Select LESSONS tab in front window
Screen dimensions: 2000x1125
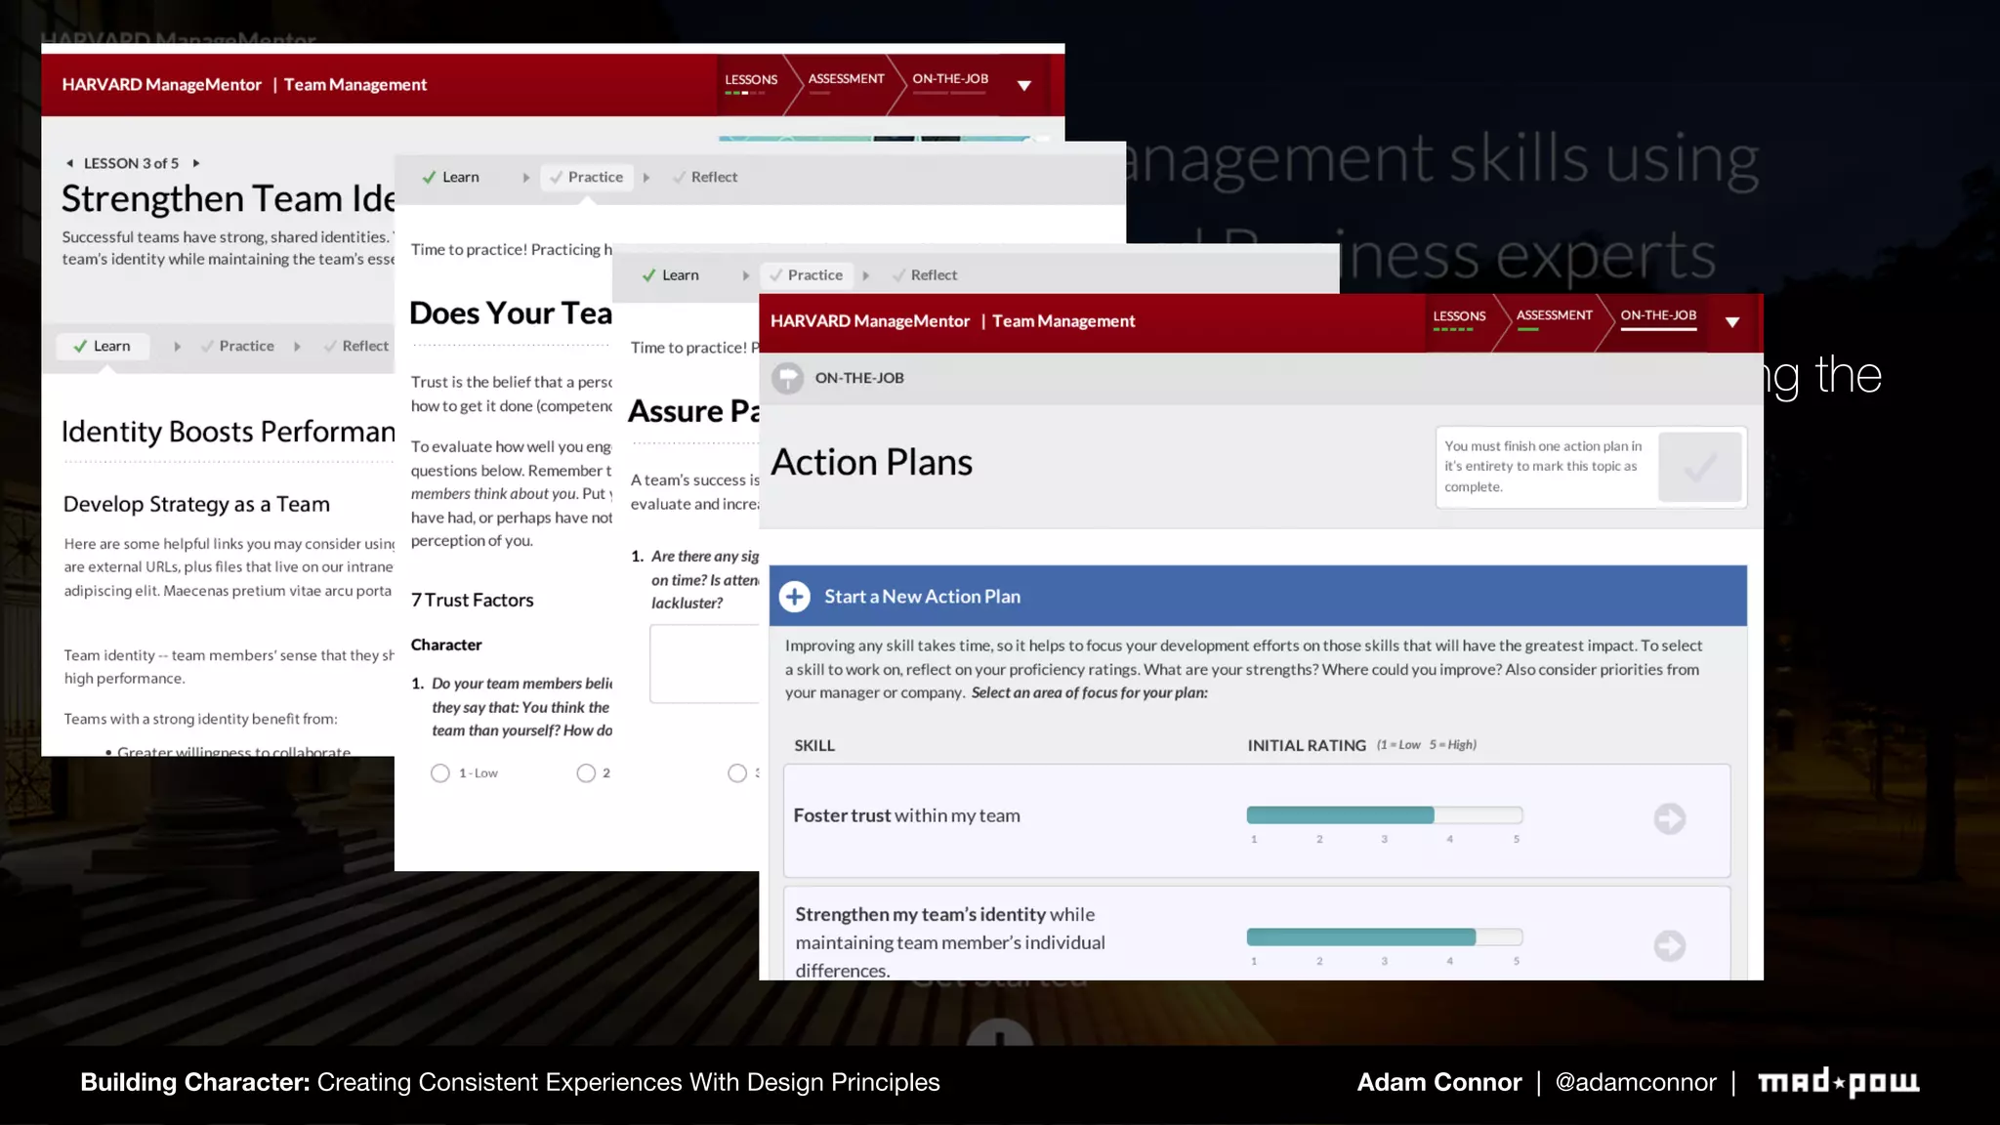[x=1459, y=317]
